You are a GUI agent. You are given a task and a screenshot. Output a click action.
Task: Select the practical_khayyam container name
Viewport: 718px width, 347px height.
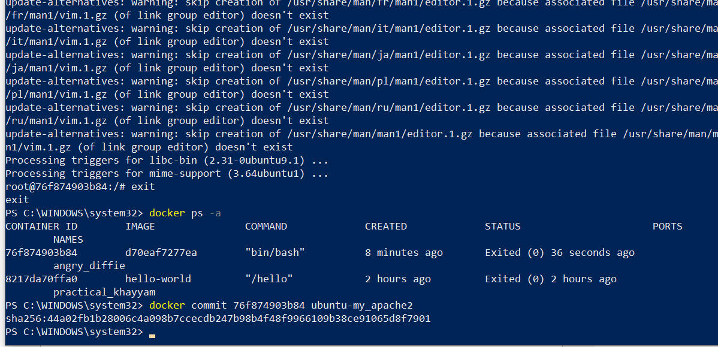pos(104,292)
